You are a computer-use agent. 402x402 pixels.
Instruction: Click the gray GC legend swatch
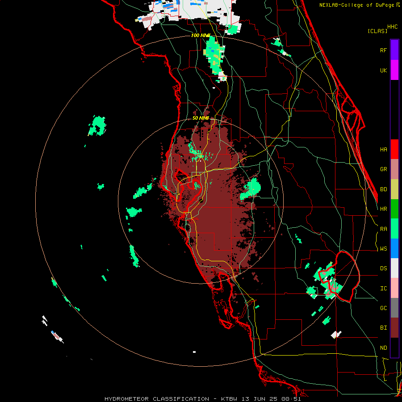tap(394, 308)
